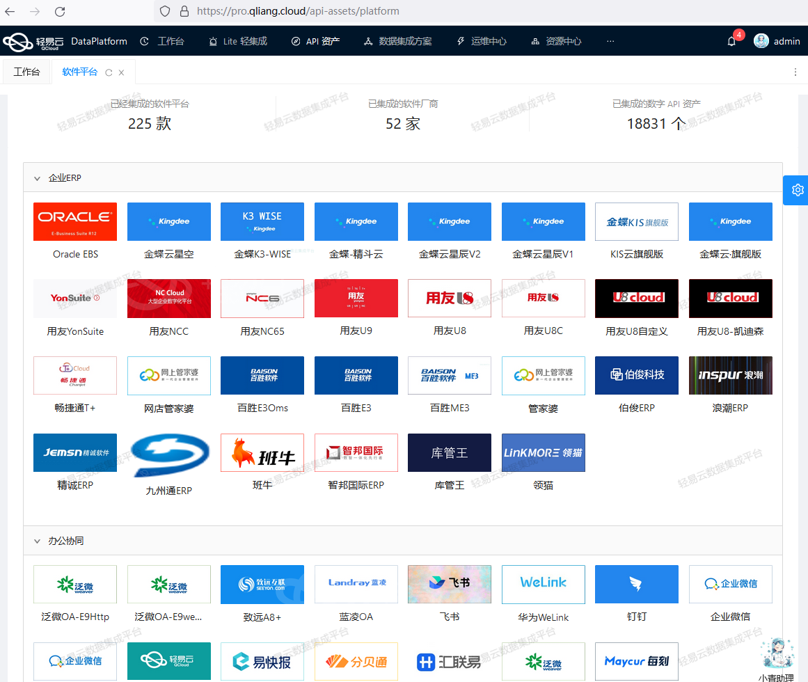
Task: Click the 金蝶-精斗云 tile
Action: click(x=356, y=221)
